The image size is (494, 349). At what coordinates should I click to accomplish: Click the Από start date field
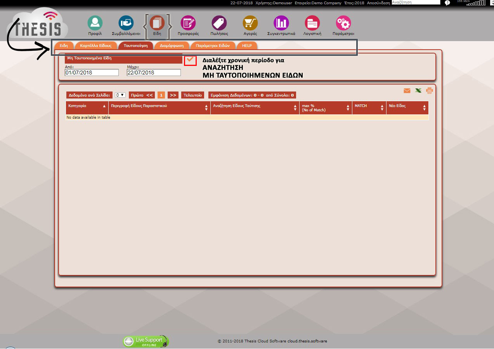click(92, 73)
